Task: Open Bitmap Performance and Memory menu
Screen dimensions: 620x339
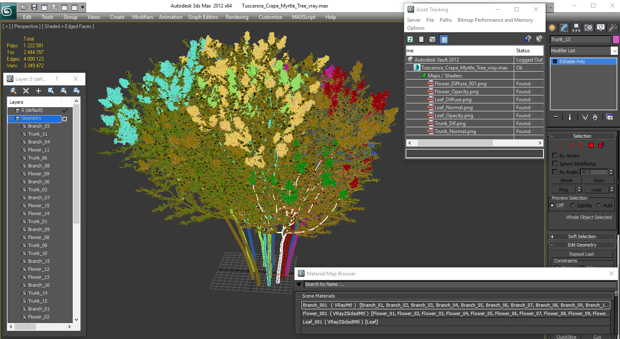Action: coord(495,20)
